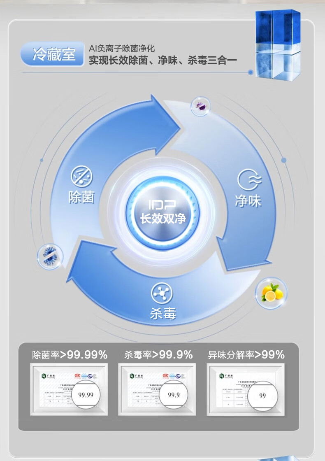Click the 杀毒 molecule icon
This screenshot has width=325, height=461.
[x=162, y=293]
